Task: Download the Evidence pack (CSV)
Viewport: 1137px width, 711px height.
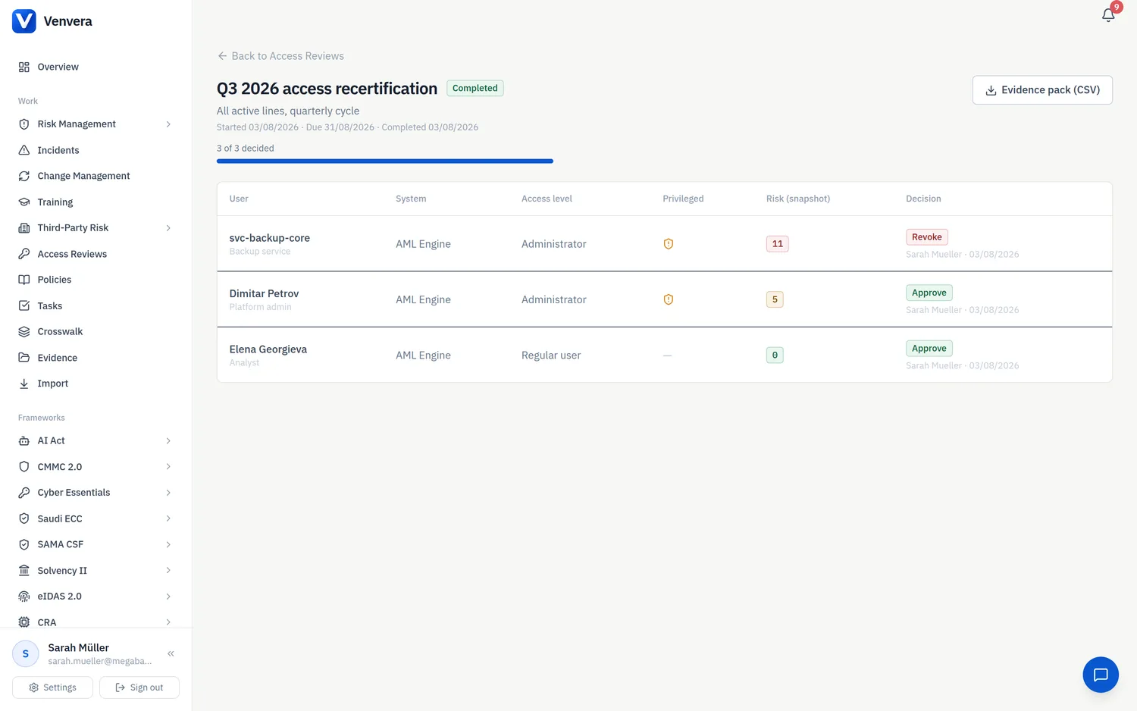Action: (1042, 90)
